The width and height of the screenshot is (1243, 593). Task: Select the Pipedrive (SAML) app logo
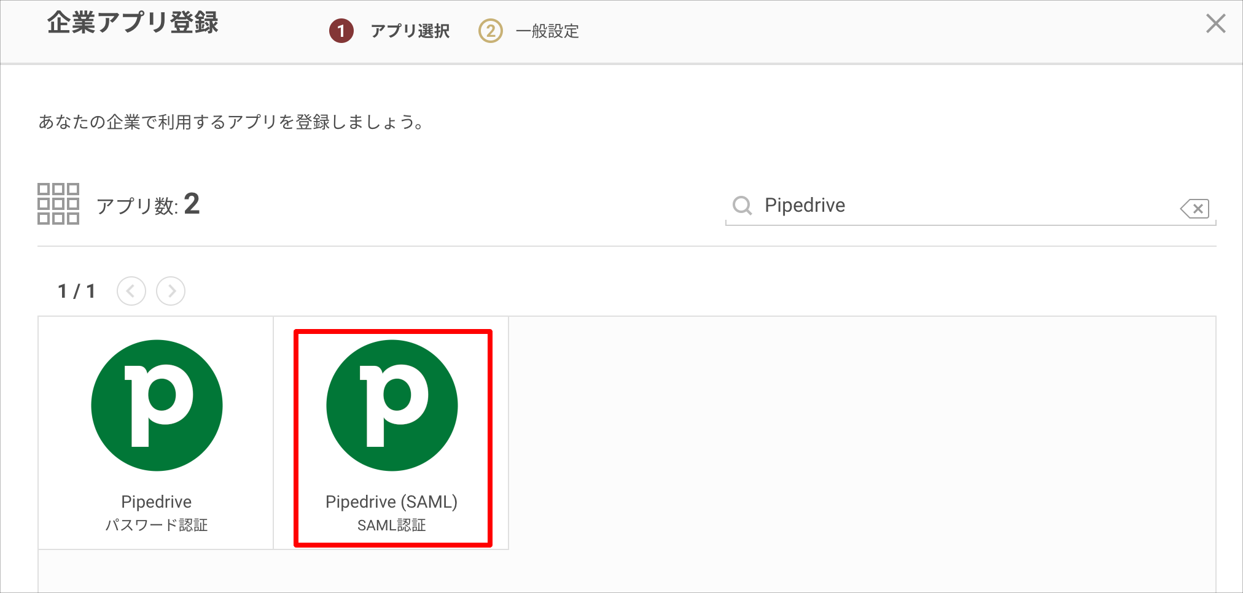click(x=392, y=405)
